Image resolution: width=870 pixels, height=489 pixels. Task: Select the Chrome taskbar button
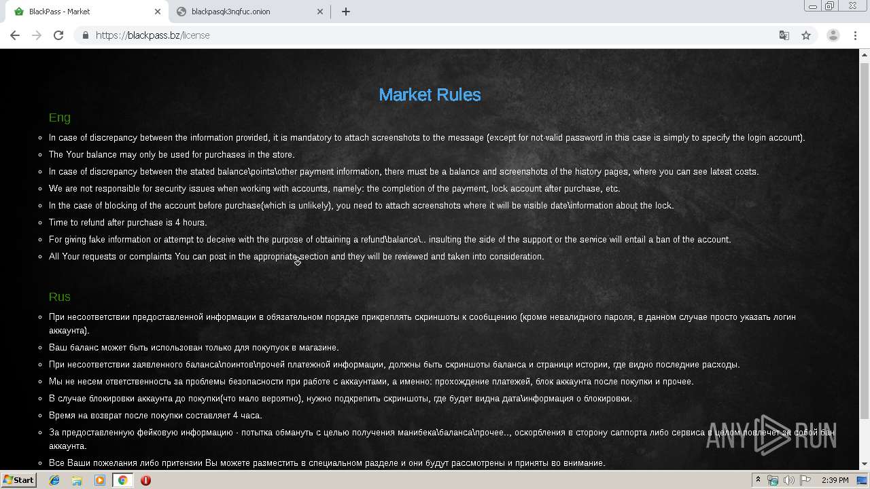(122, 480)
